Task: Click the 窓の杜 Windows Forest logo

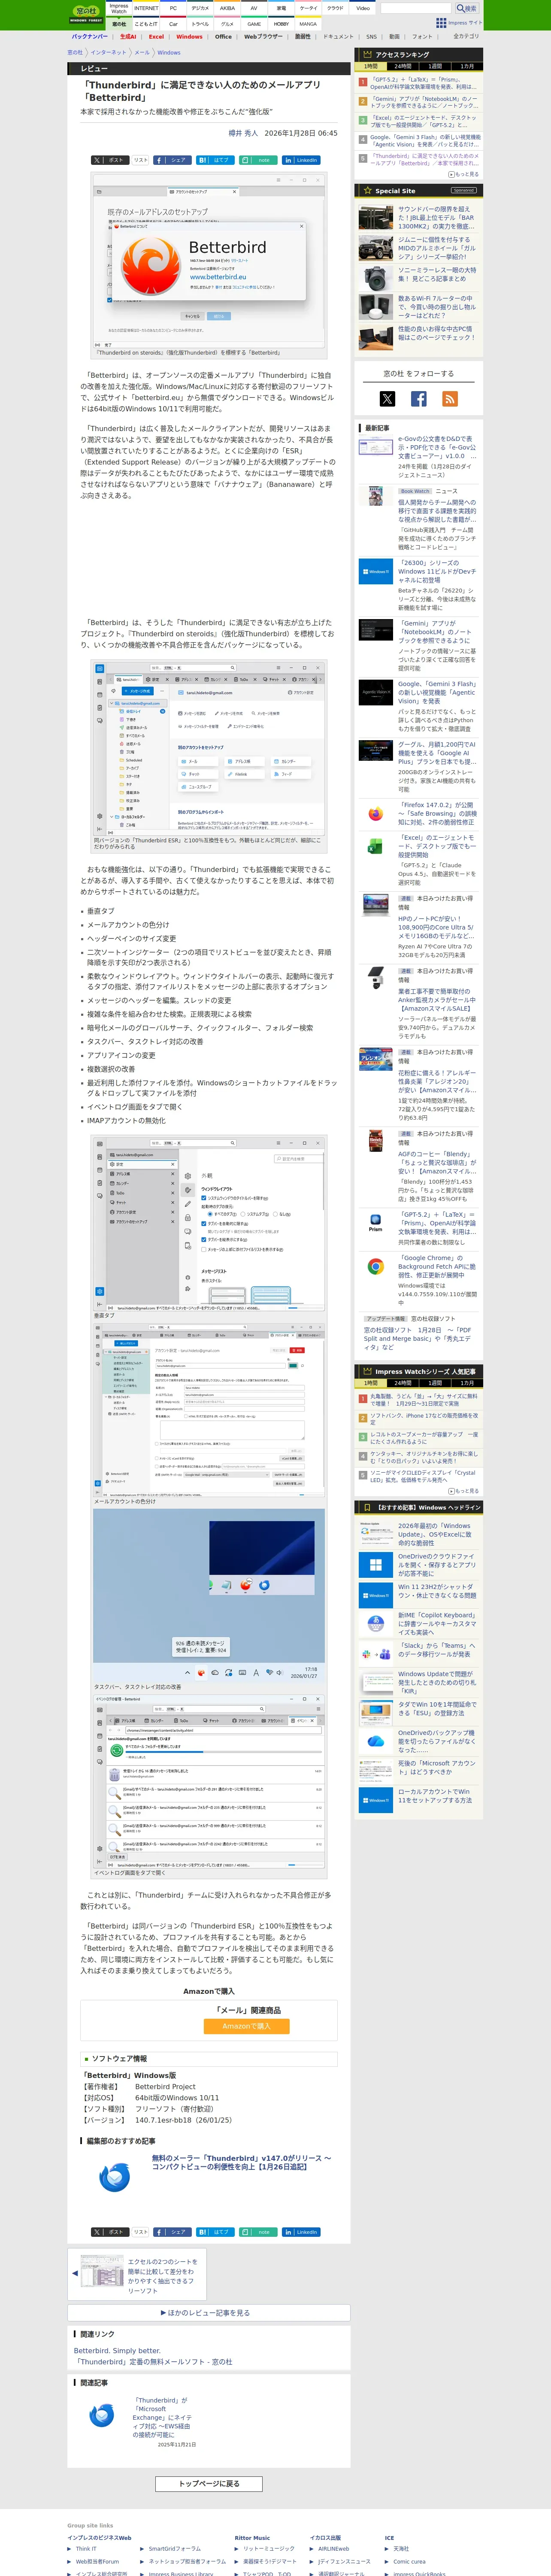Action: 86,14
